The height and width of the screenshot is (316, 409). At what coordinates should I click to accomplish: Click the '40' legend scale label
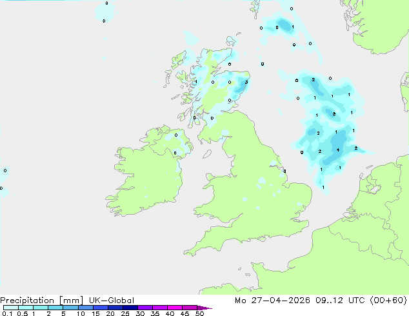click(x=170, y=313)
